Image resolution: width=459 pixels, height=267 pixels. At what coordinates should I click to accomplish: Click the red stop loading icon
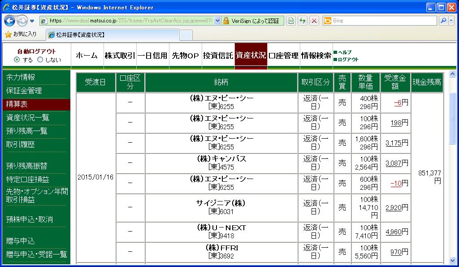coord(314,21)
